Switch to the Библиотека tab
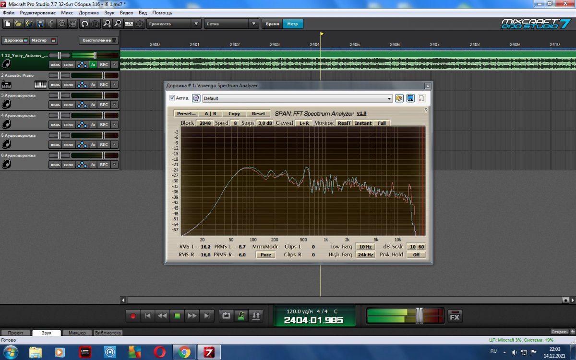This screenshot has height=360, width=576. [108, 333]
